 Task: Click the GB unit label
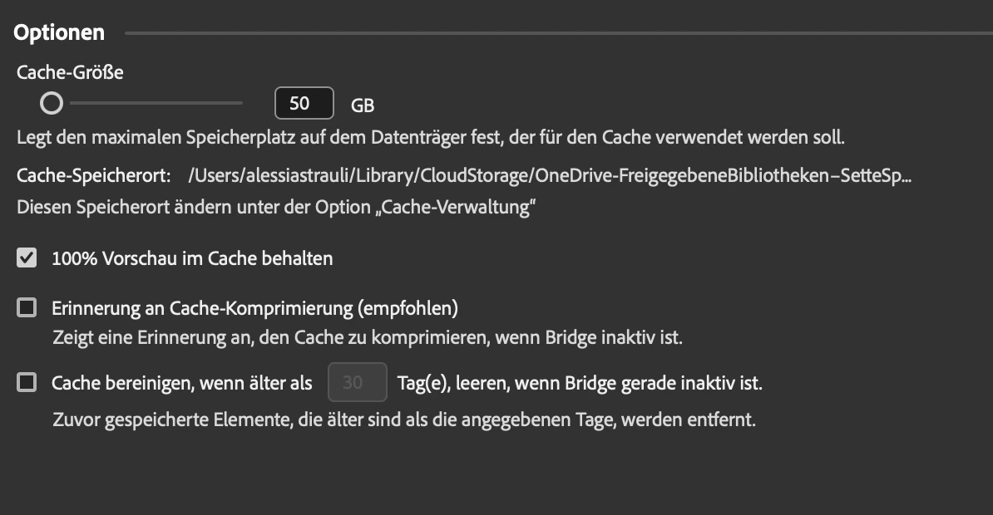click(363, 105)
